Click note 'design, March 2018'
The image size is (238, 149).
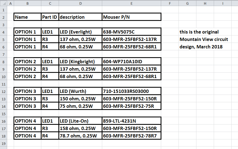point(201,47)
